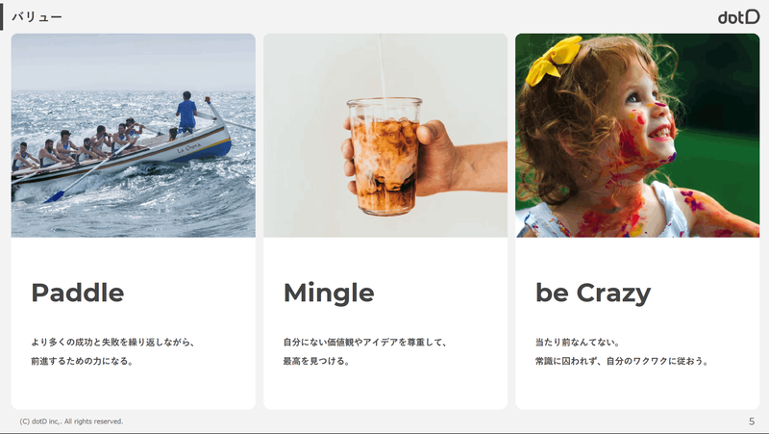Click the より多くの成功と失敗 text line
Viewport: 769px width, 434px height.
click(x=113, y=343)
